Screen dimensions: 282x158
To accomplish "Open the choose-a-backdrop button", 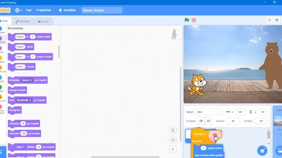I will [279, 151].
